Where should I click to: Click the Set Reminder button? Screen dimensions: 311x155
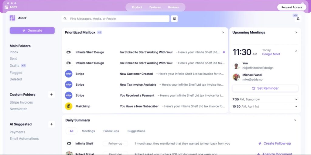click(x=265, y=88)
